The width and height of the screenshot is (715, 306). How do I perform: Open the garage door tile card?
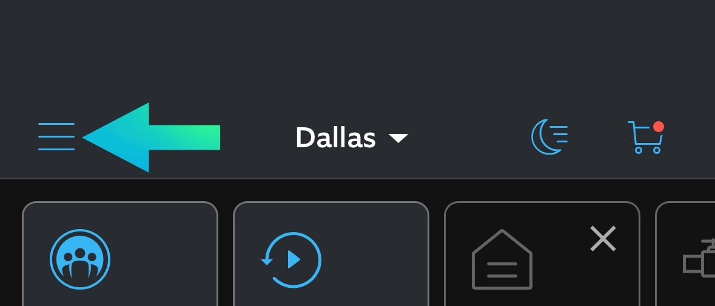point(542,254)
